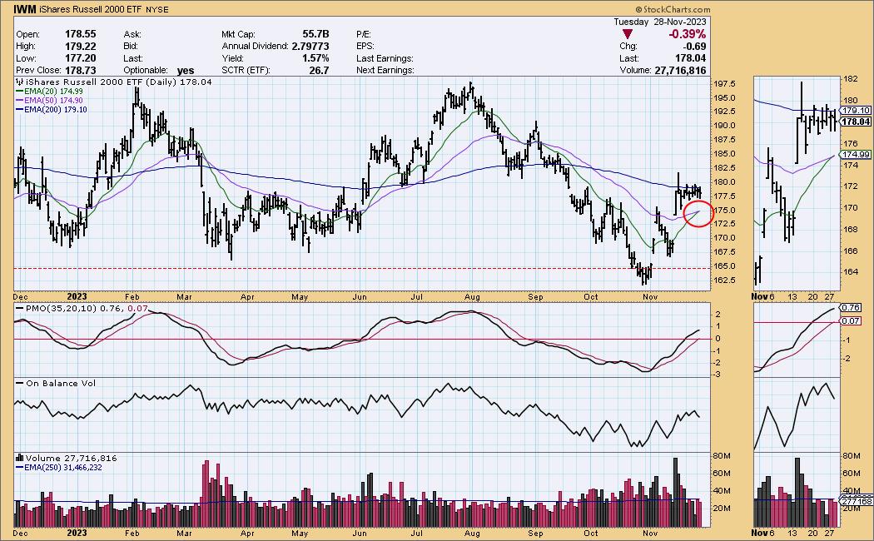
Task: Click the bar-chart icon before the price legend
Action: [18, 82]
